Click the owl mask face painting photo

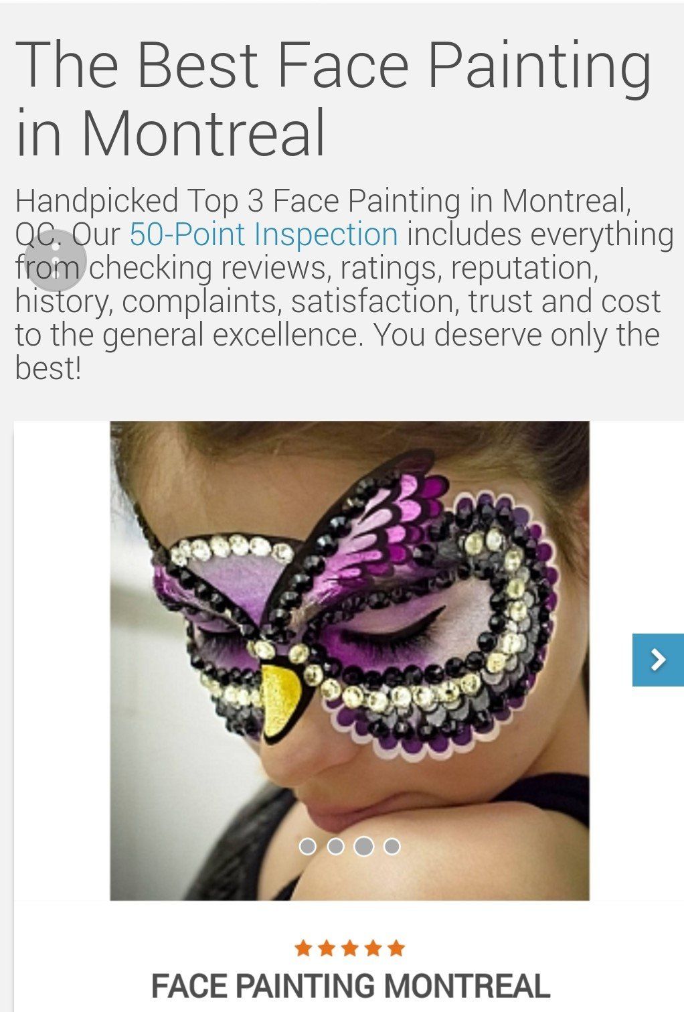point(349,660)
